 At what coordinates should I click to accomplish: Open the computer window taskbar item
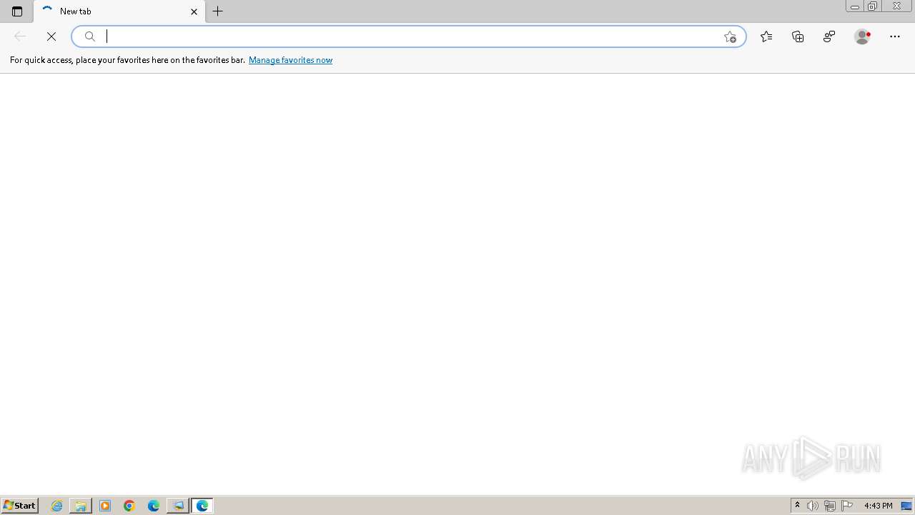[178, 506]
